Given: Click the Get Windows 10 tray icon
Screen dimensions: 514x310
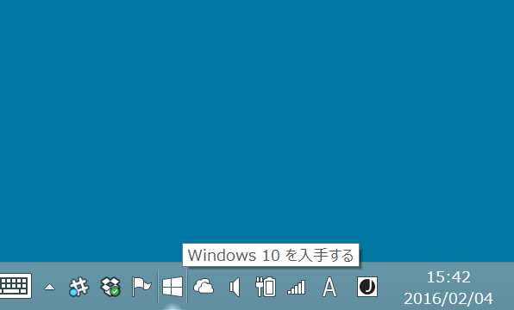Looking at the screenshot, I should pyautogui.click(x=172, y=287).
